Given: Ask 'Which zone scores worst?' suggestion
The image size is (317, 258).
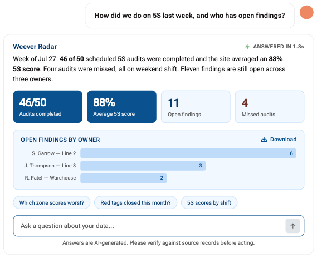Looking at the screenshot, I should 52,202.
